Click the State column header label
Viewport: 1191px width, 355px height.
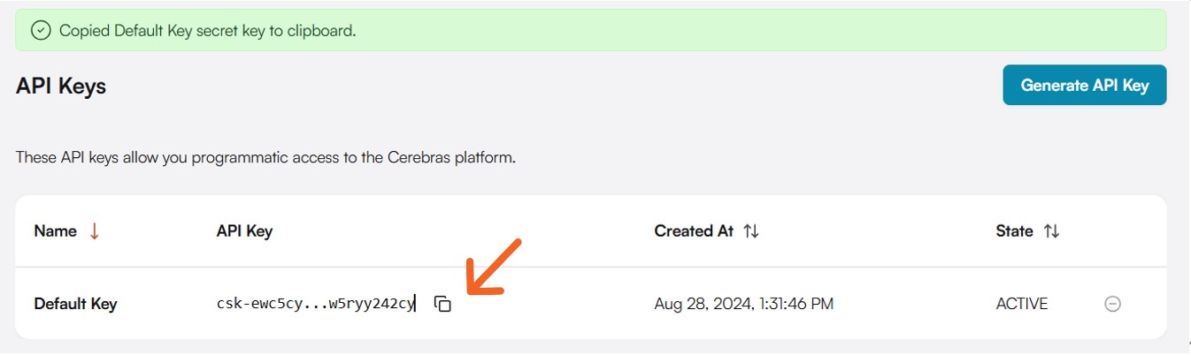pos(1014,231)
